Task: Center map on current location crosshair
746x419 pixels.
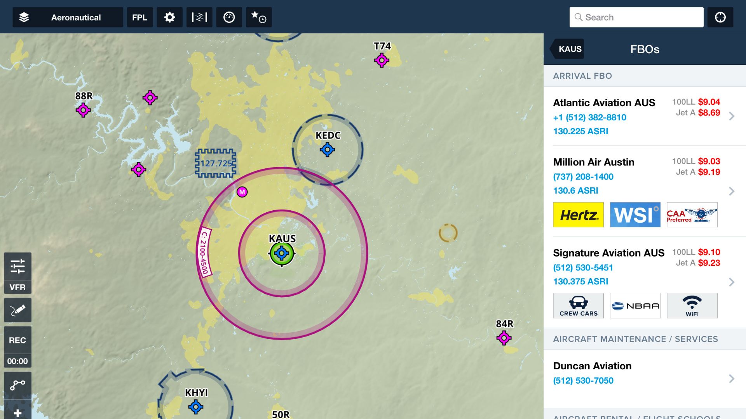Action: [720, 17]
